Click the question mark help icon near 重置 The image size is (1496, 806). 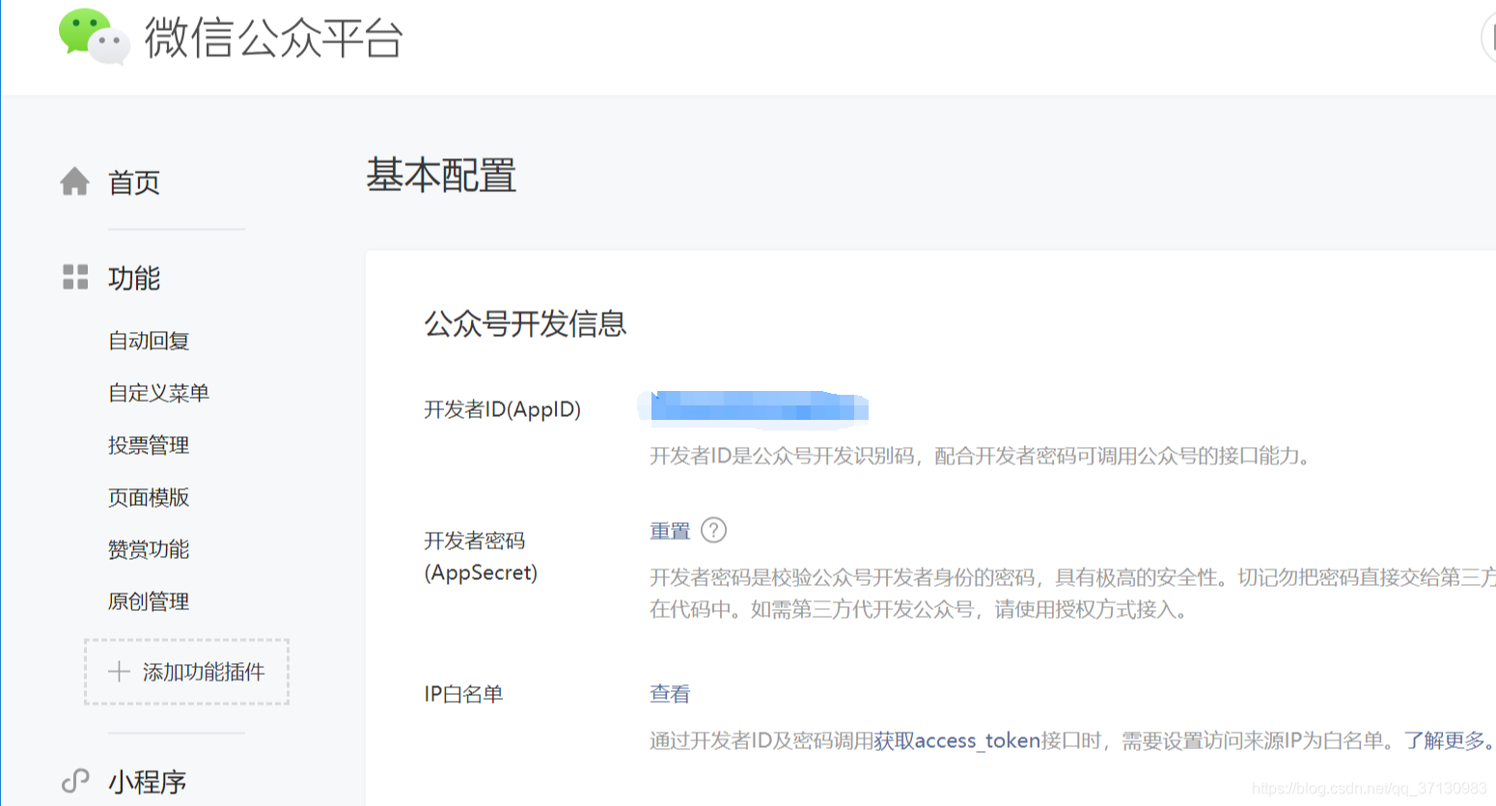tap(715, 530)
